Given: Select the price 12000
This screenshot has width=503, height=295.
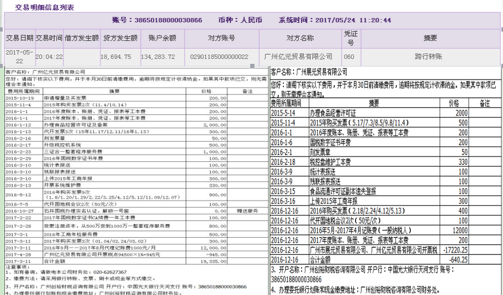Looking at the screenshot, I should click(460, 231).
